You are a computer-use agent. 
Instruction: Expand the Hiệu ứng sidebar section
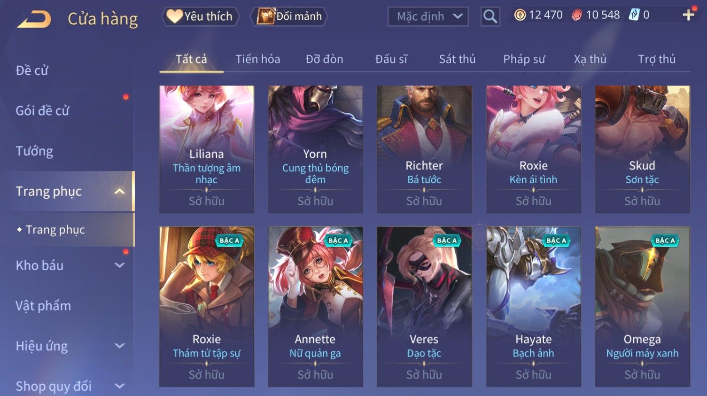(x=120, y=346)
